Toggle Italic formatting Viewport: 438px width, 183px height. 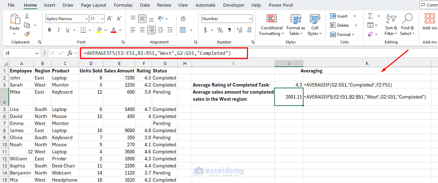click(59, 30)
